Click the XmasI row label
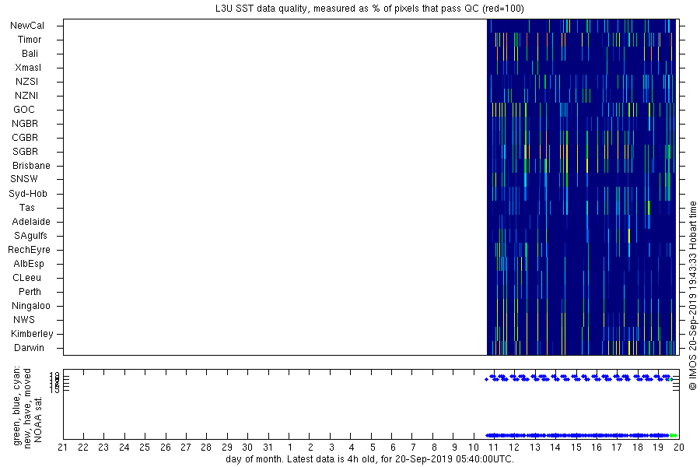 pyautogui.click(x=28, y=68)
